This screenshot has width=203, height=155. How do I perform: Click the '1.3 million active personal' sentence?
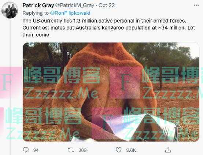tap(104, 21)
